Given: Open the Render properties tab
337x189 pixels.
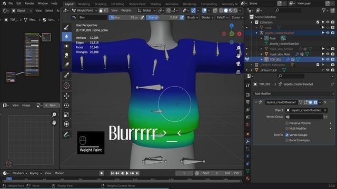Looking at the screenshot, I should (248, 94).
